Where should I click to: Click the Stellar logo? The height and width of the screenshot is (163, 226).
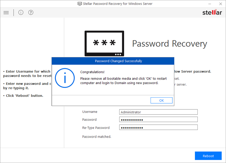[x=212, y=12]
